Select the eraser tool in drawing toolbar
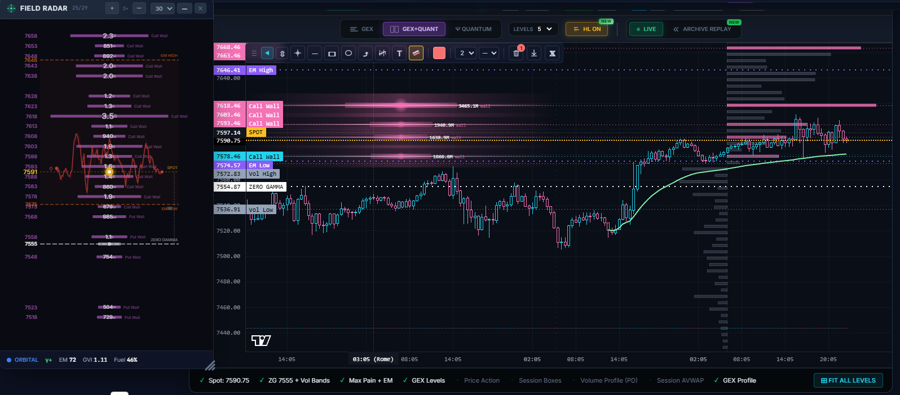Image resolution: width=900 pixels, height=395 pixels. point(416,53)
